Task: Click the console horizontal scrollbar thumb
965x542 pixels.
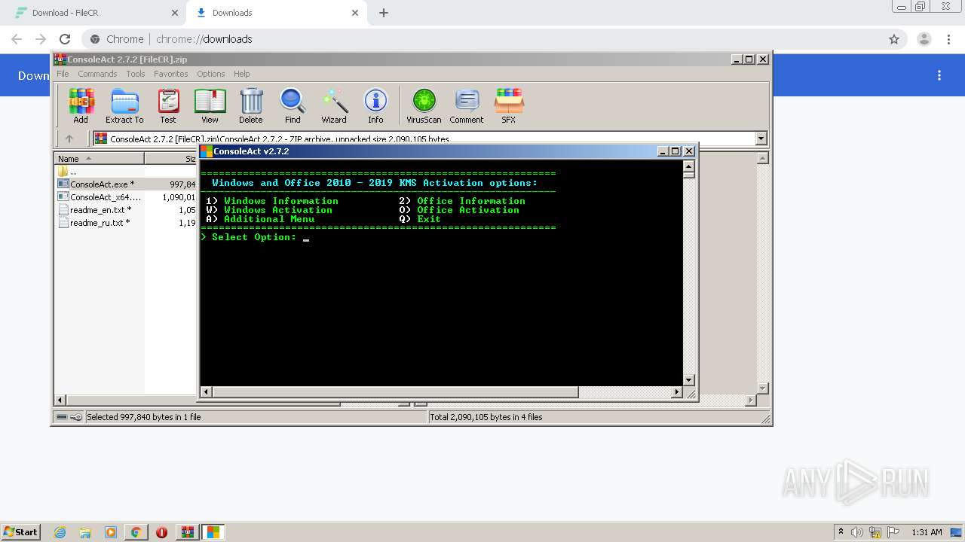Action: pyautogui.click(x=395, y=392)
